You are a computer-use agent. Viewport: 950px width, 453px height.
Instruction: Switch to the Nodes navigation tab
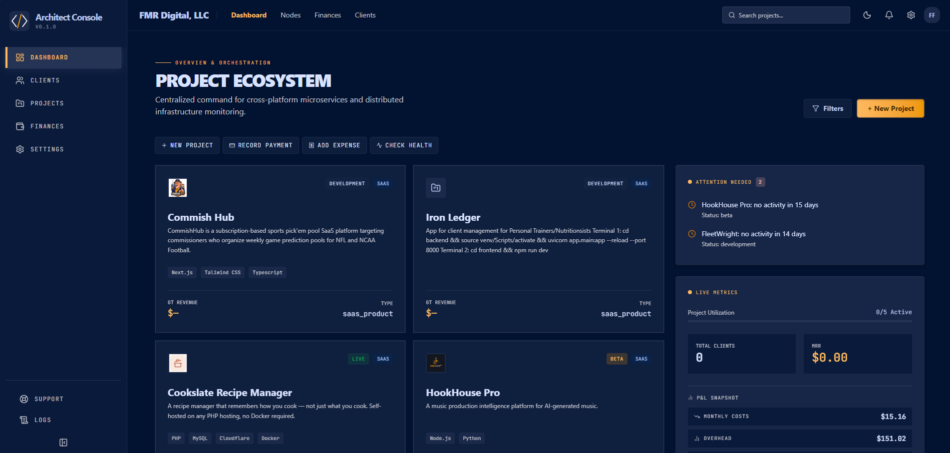pos(291,15)
